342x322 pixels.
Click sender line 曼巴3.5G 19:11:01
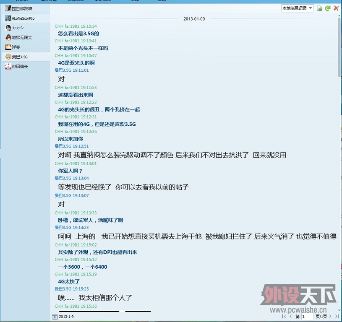click(x=71, y=70)
